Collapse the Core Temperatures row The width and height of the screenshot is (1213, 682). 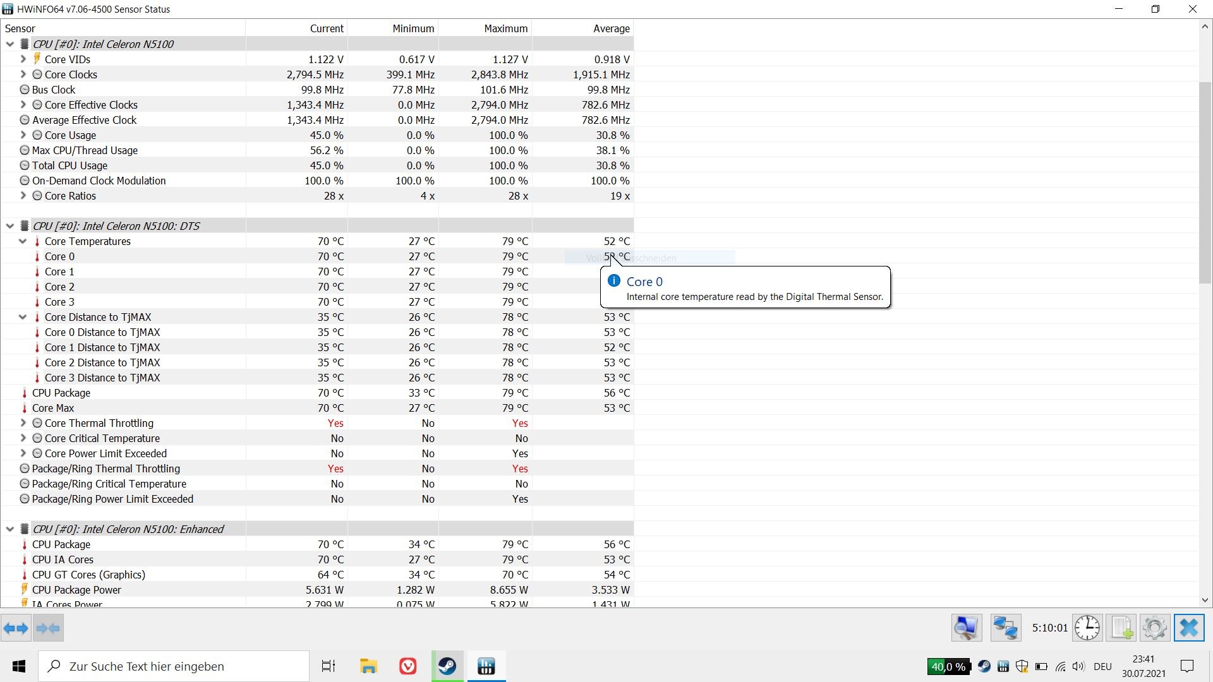23,241
